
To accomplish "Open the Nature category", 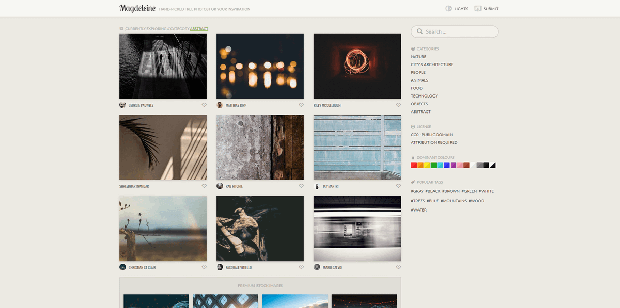I will pyautogui.click(x=419, y=57).
